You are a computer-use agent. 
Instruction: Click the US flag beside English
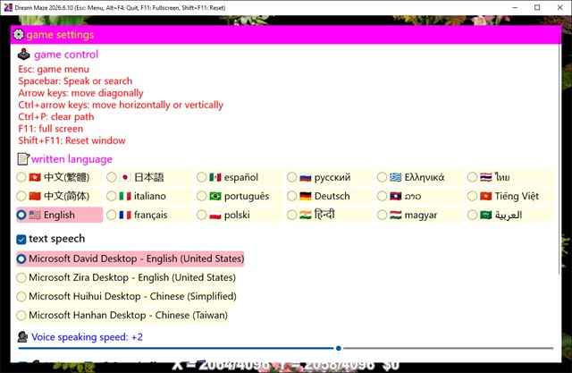35,215
